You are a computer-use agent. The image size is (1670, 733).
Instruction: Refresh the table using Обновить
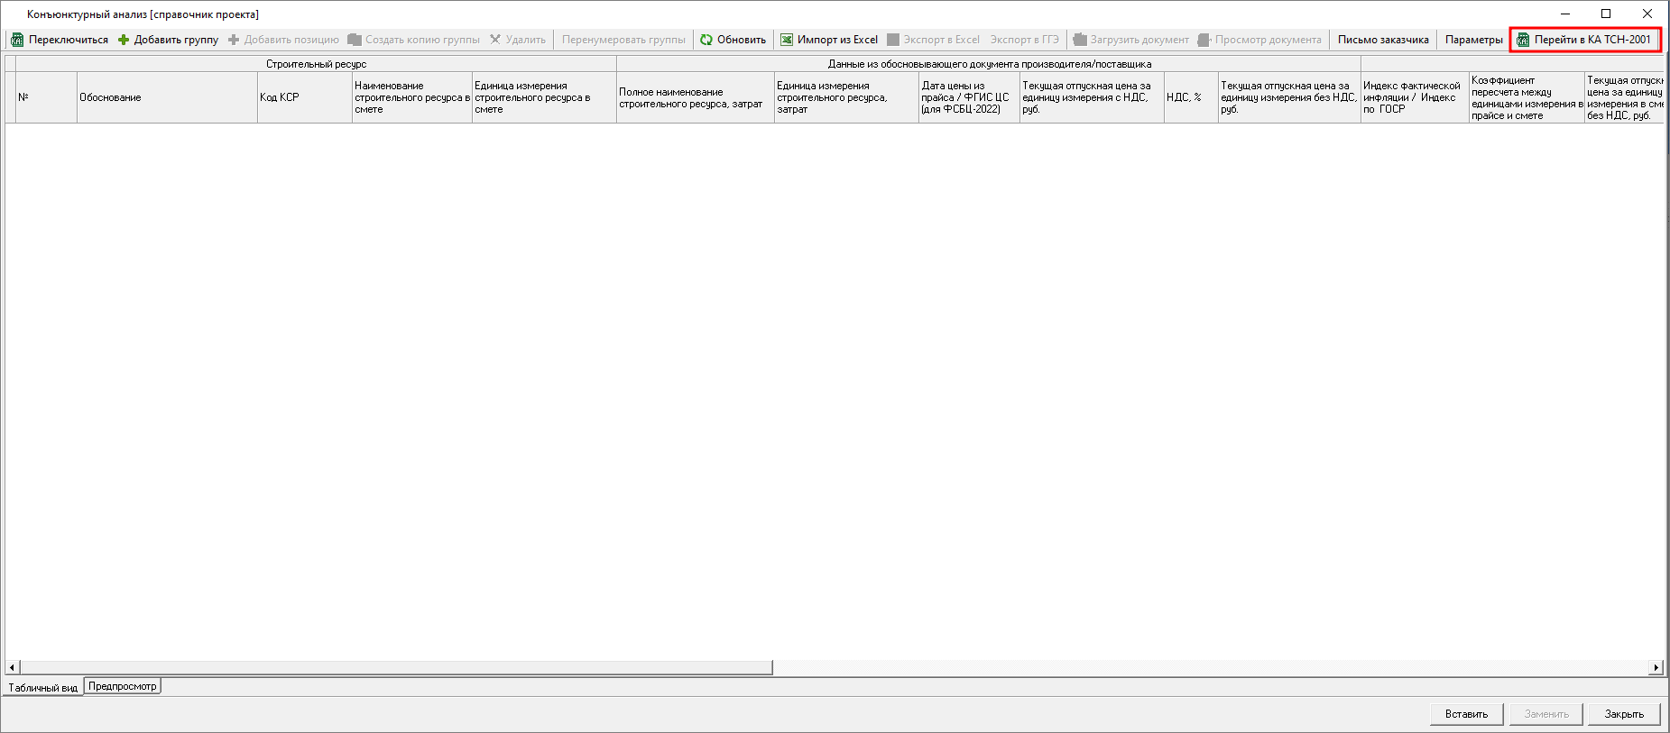(x=733, y=40)
